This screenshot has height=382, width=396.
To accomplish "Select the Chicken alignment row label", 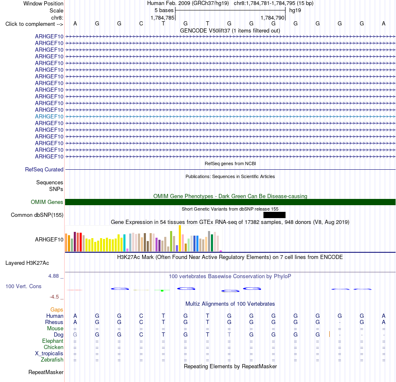I will (x=53, y=347).
